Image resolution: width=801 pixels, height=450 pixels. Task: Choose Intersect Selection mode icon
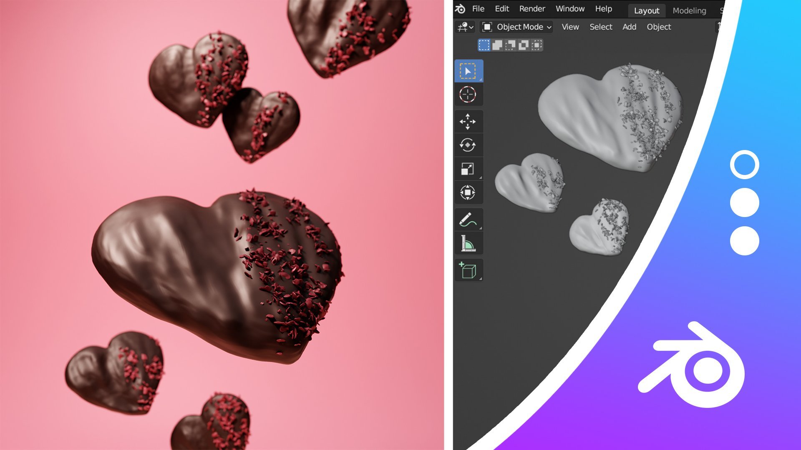[x=537, y=45]
